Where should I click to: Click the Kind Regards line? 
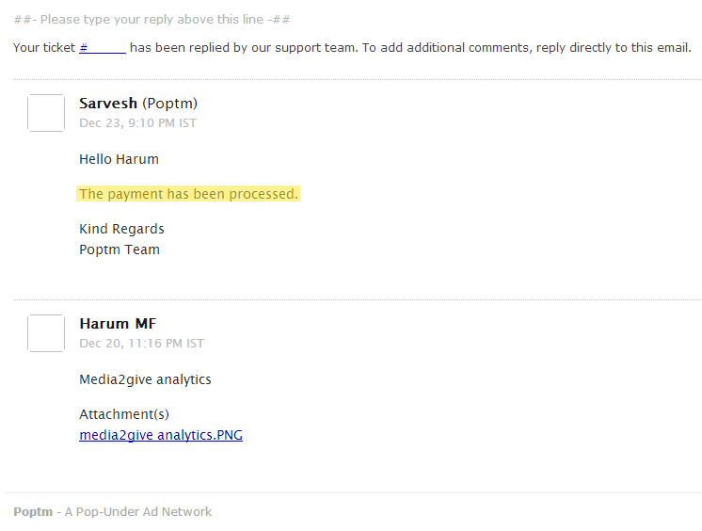click(121, 229)
